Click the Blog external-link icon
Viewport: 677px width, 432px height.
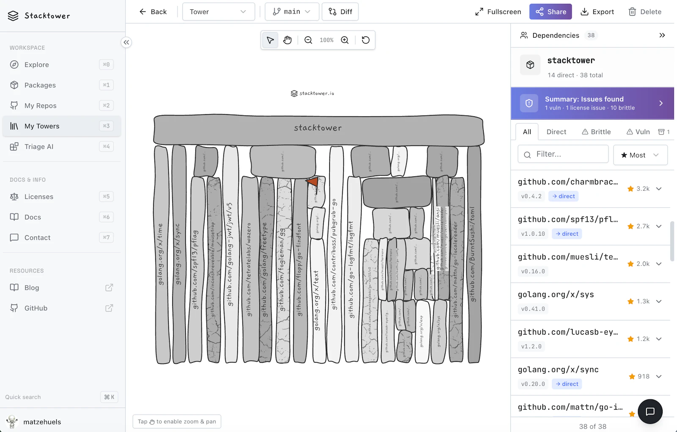point(109,288)
